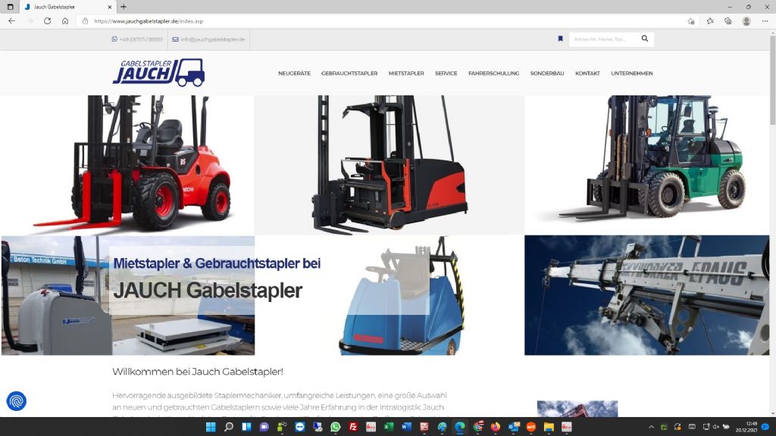Click the browser address bar URL
Screen dimensions: 776x436
[149, 21]
